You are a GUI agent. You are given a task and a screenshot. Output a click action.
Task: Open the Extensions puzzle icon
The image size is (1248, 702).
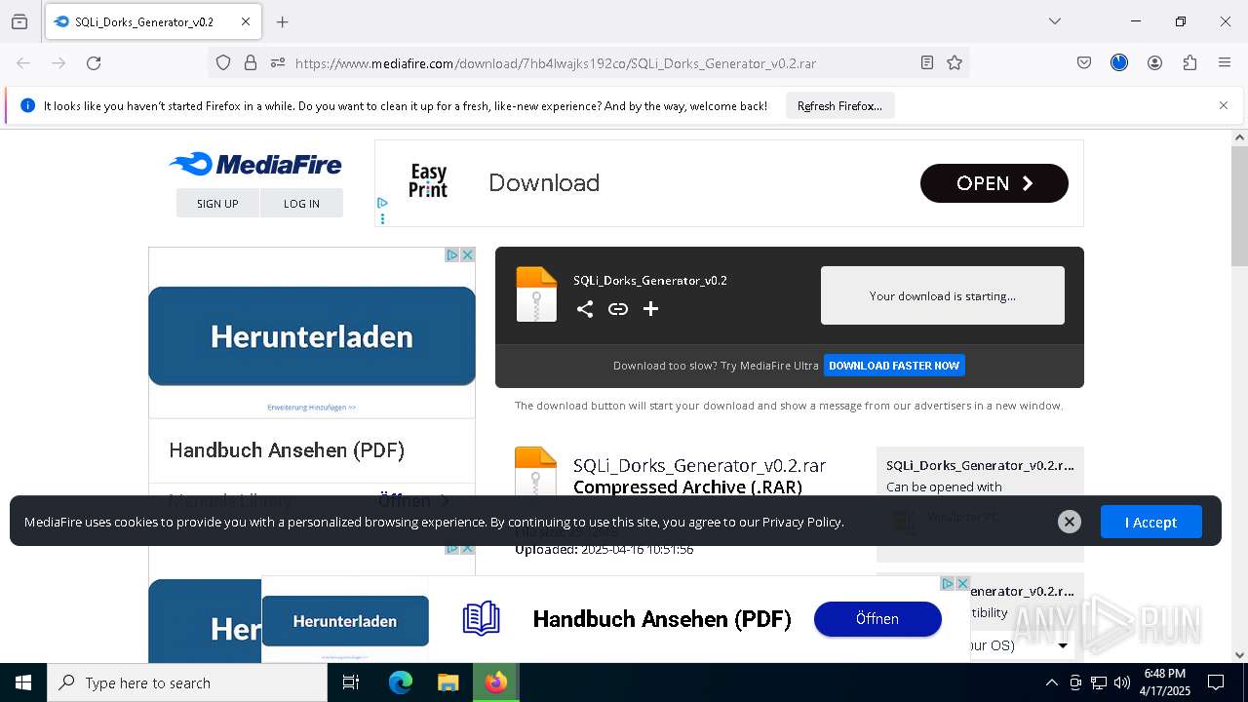(1189, 62)
